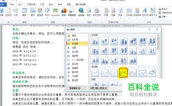Open the 表格 table tool

(24, 12)
